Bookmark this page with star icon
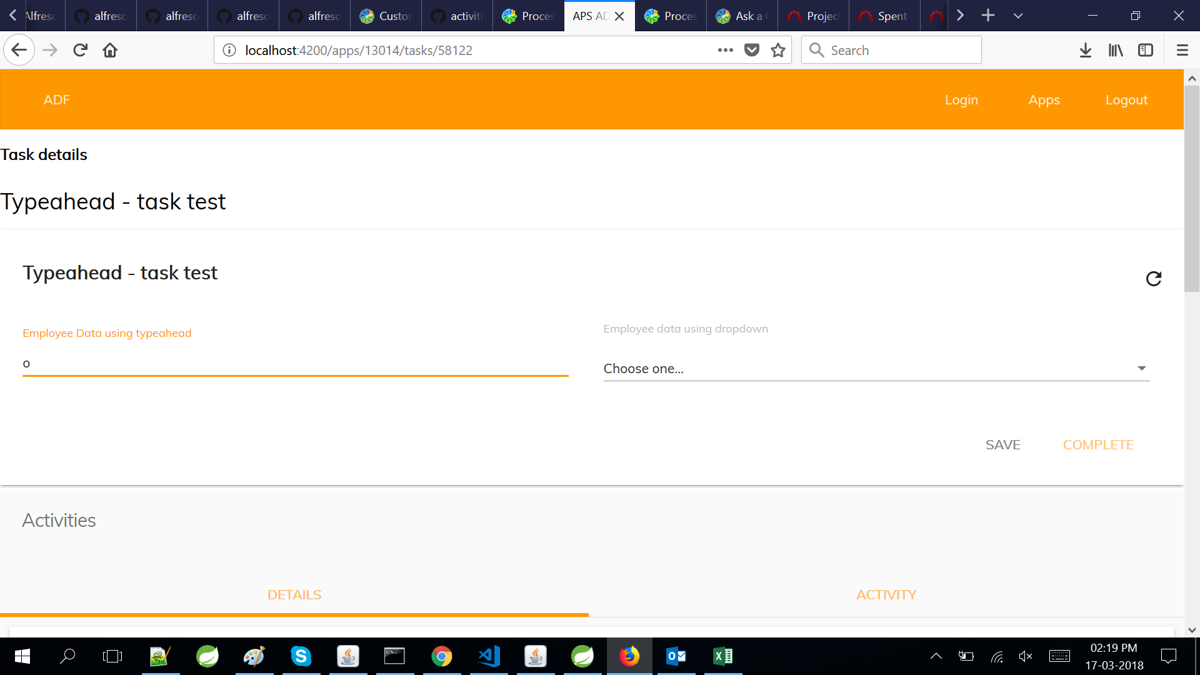Image resolution: width=1200 pixels, height=675 pixels. coord(778,50)
